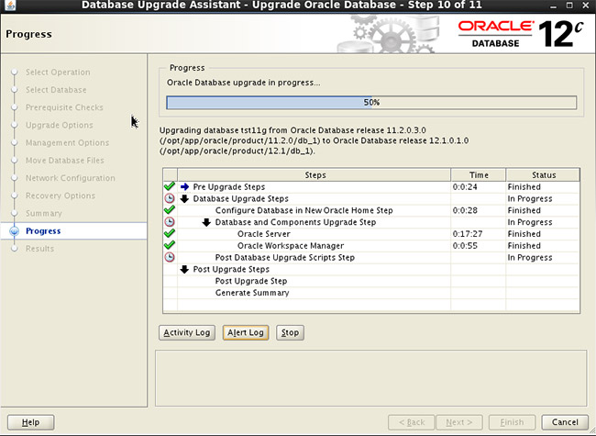The width and height of the screenshot is (596, 436).
Task: Click the Status column header
Action: coord(543,175)
